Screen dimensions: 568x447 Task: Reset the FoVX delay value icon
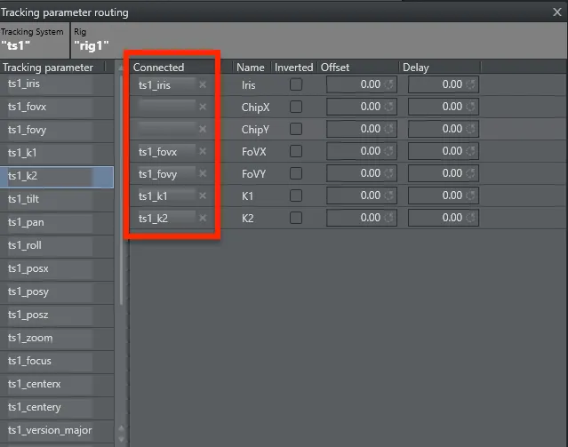pos(471,151)
